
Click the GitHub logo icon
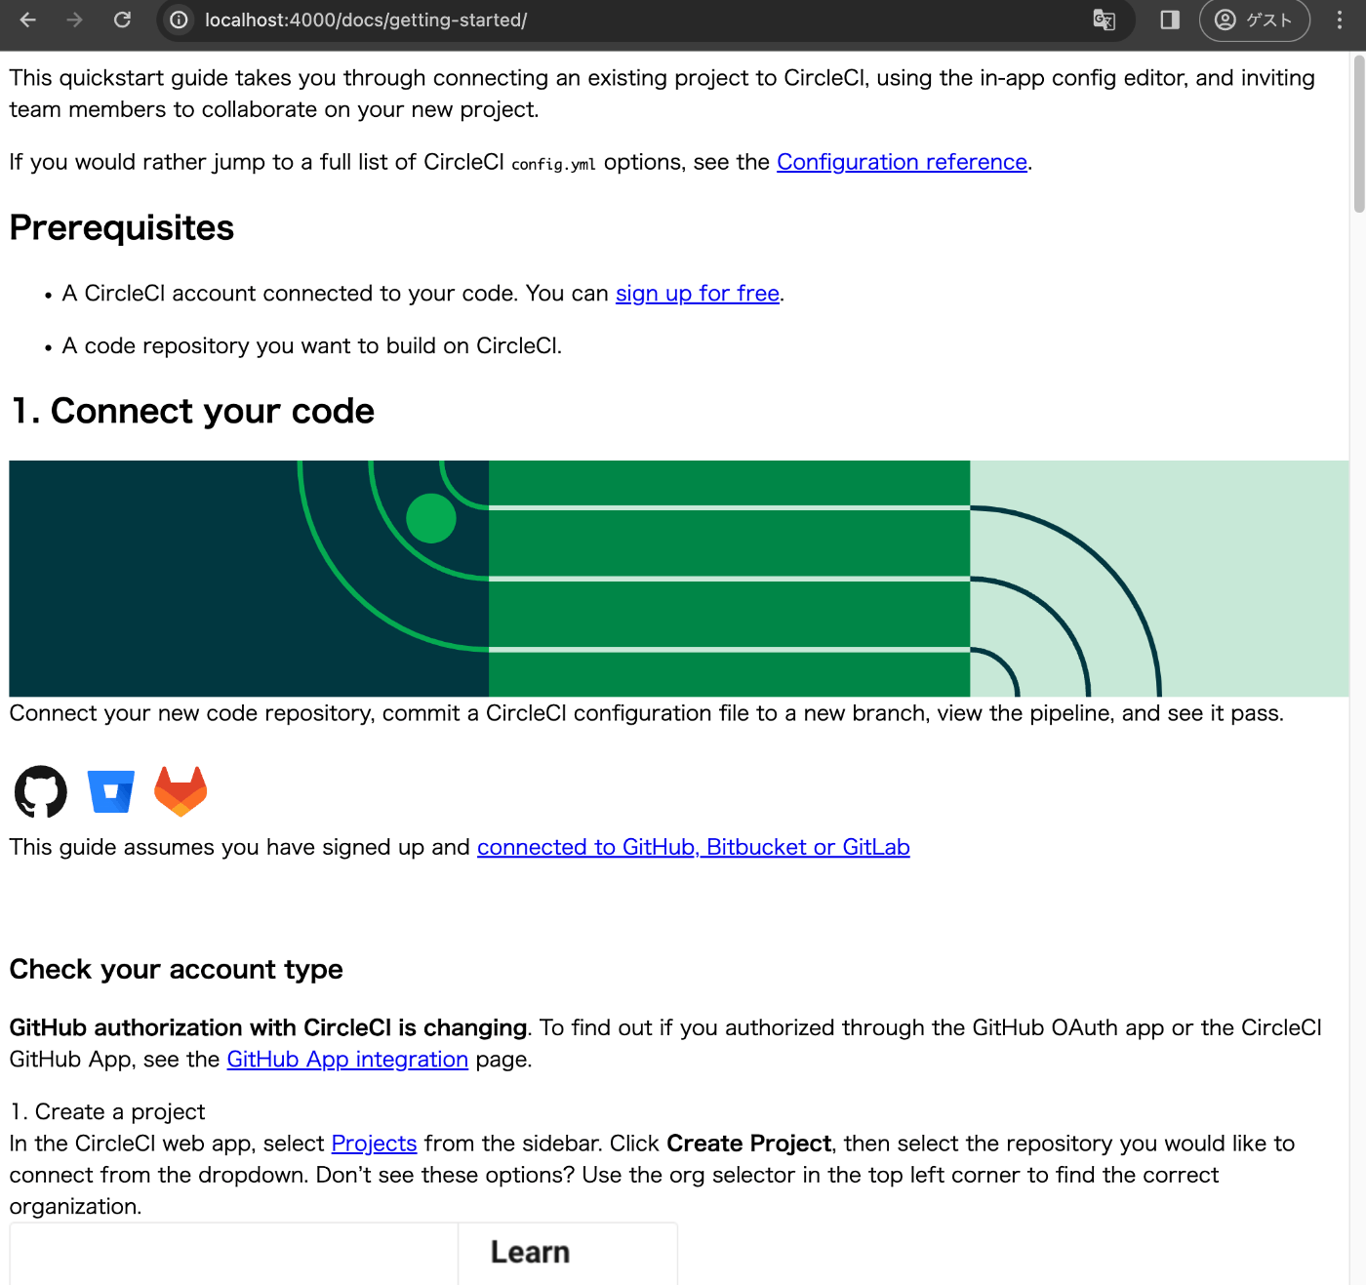(41, 791)
